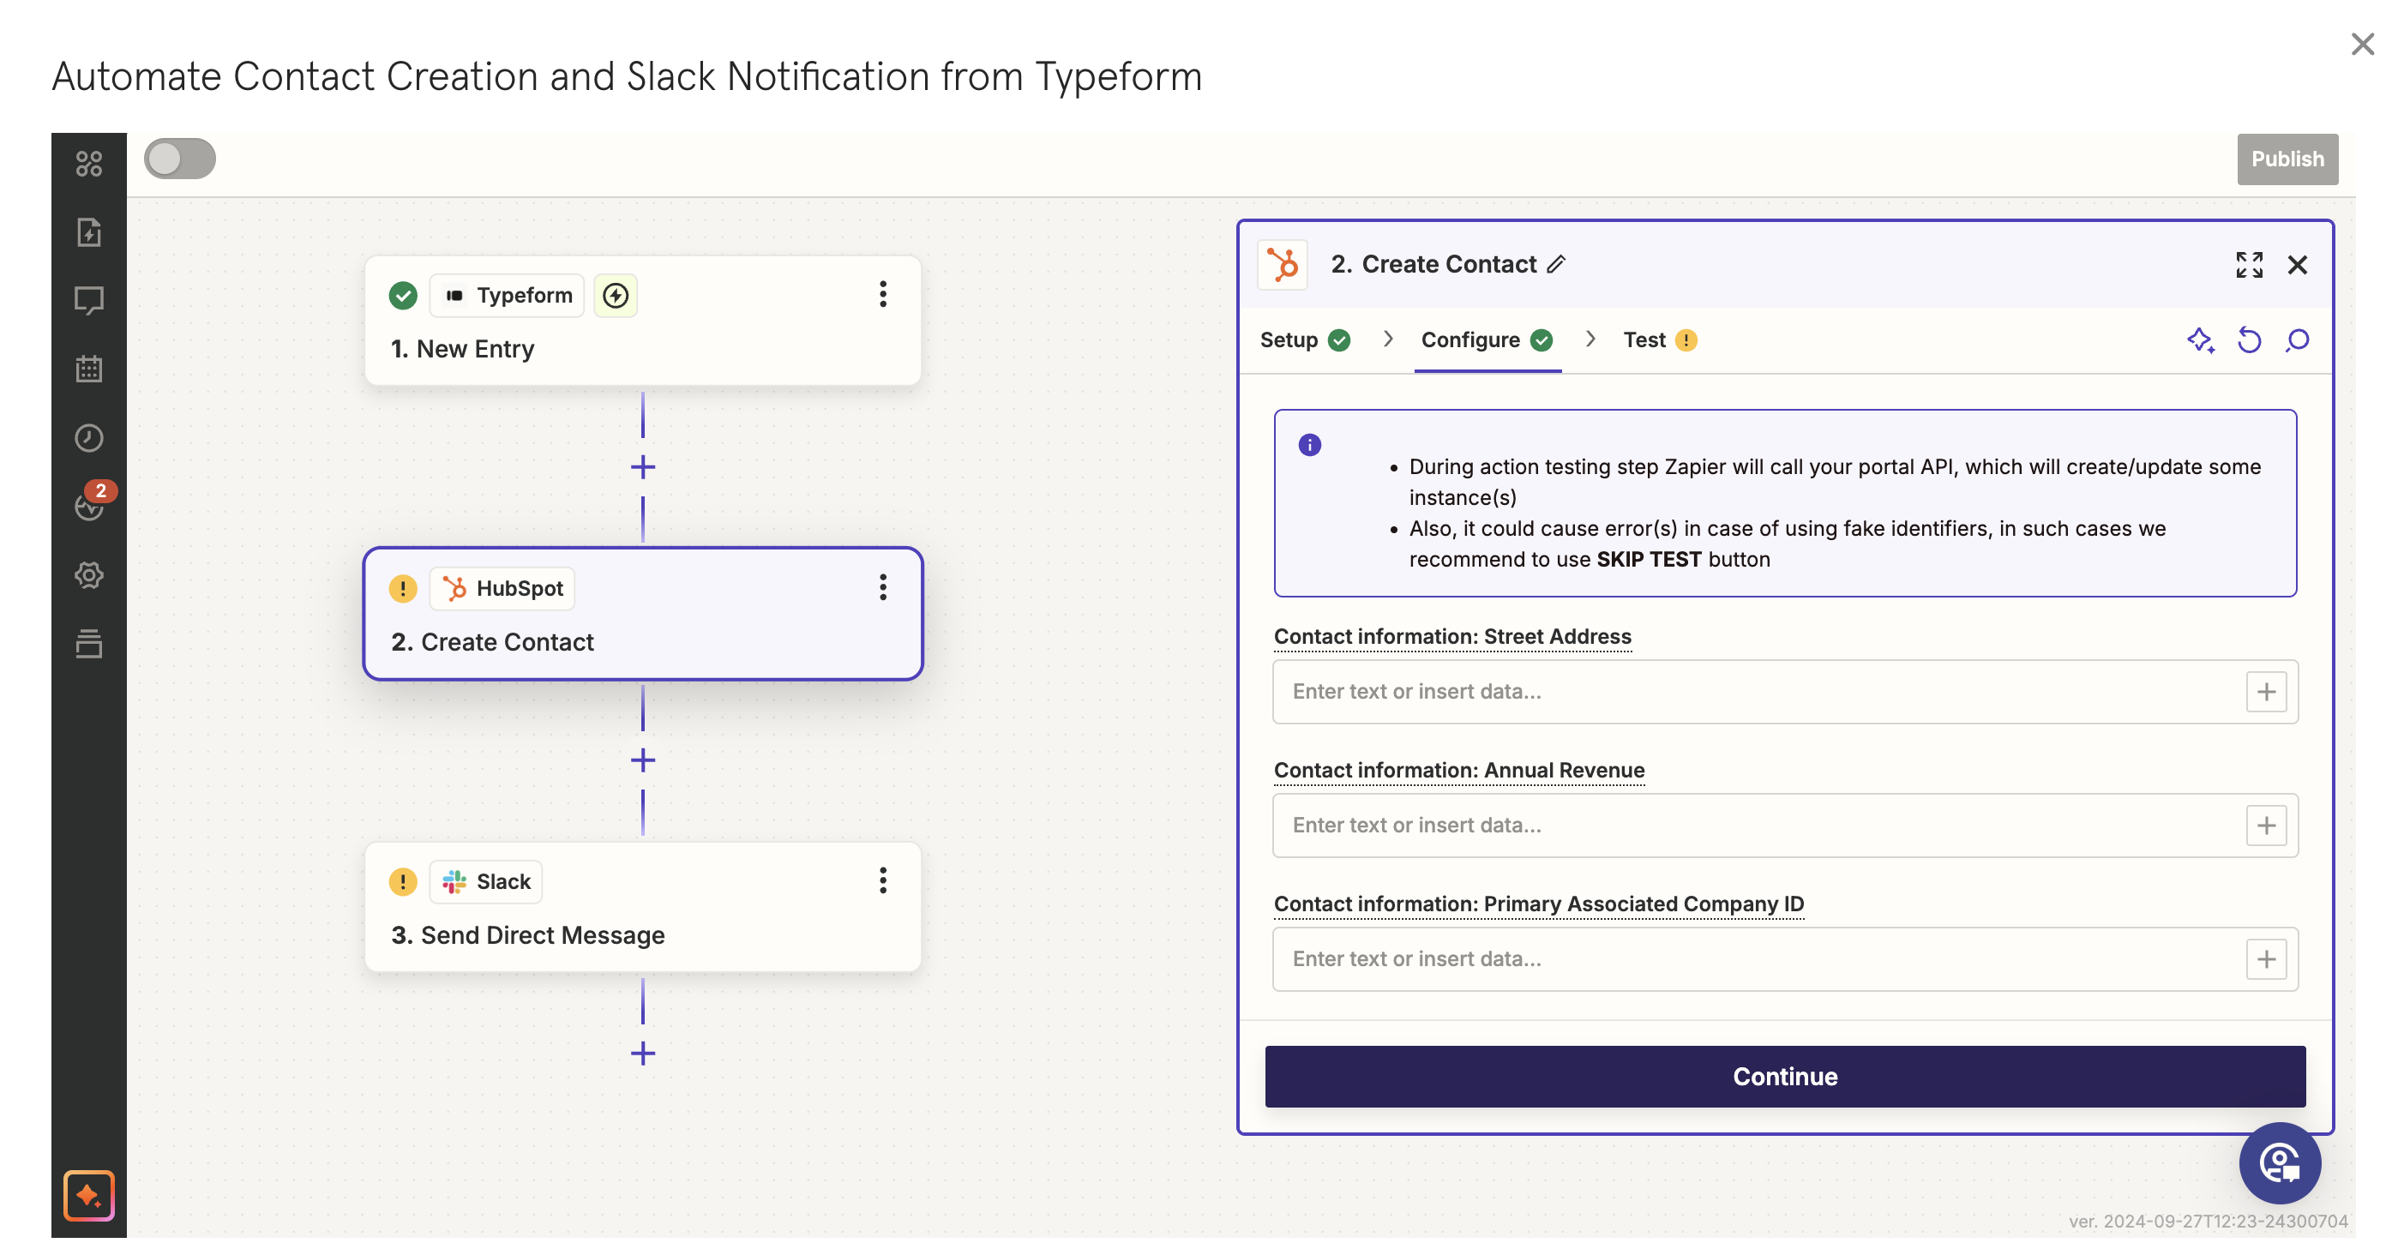
Task: Open the three-dot menu on HubSpot step 2
Action: [x=881, y=586]
